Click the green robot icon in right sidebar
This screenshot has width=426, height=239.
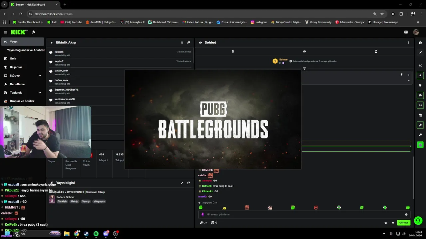coord(420,145)
